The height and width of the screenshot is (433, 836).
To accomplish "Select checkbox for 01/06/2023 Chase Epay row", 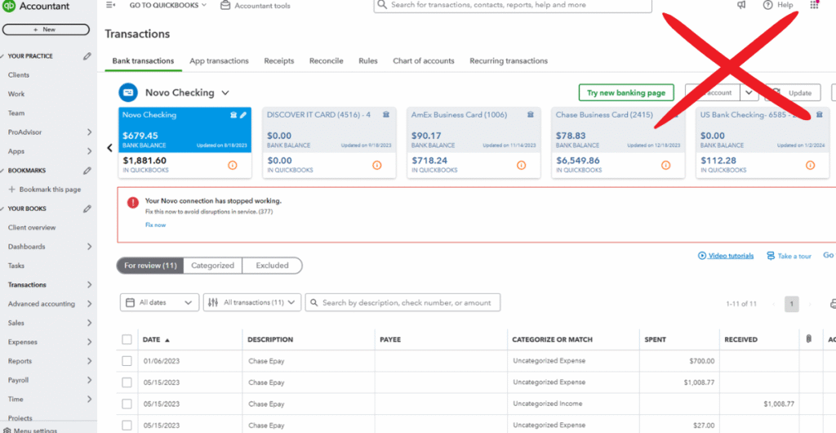I will [127, 361].
